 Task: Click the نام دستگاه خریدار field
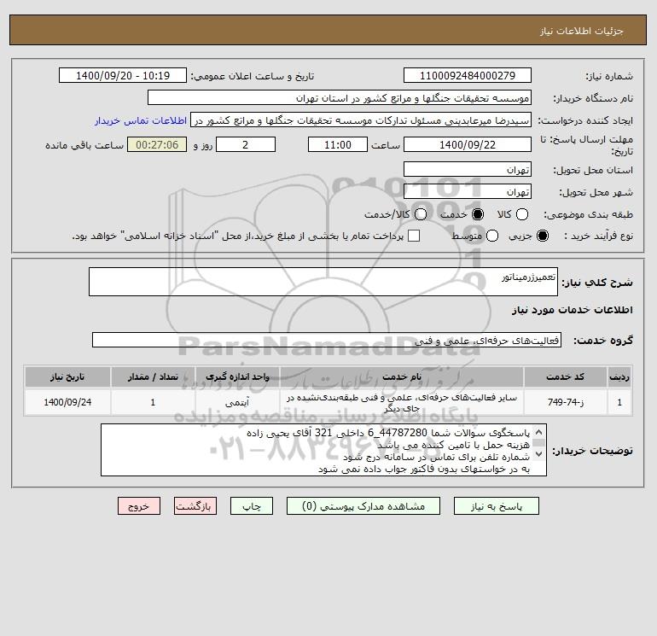pos(340,97)
